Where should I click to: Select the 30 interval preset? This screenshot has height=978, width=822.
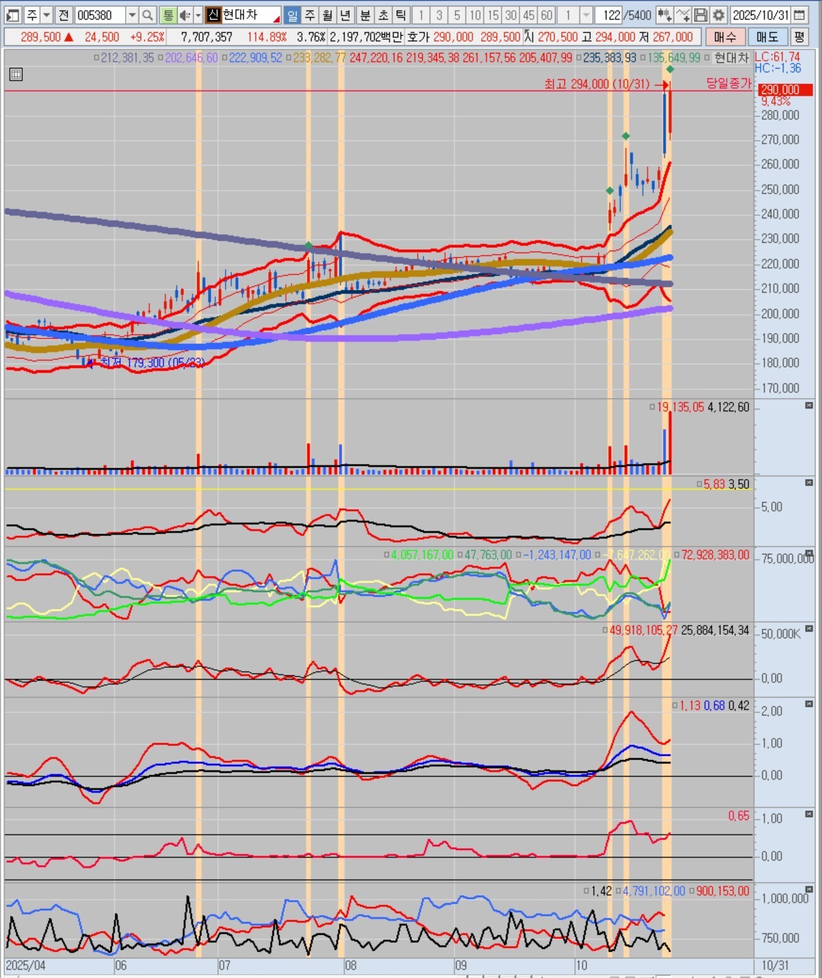[x=511, y=15]
